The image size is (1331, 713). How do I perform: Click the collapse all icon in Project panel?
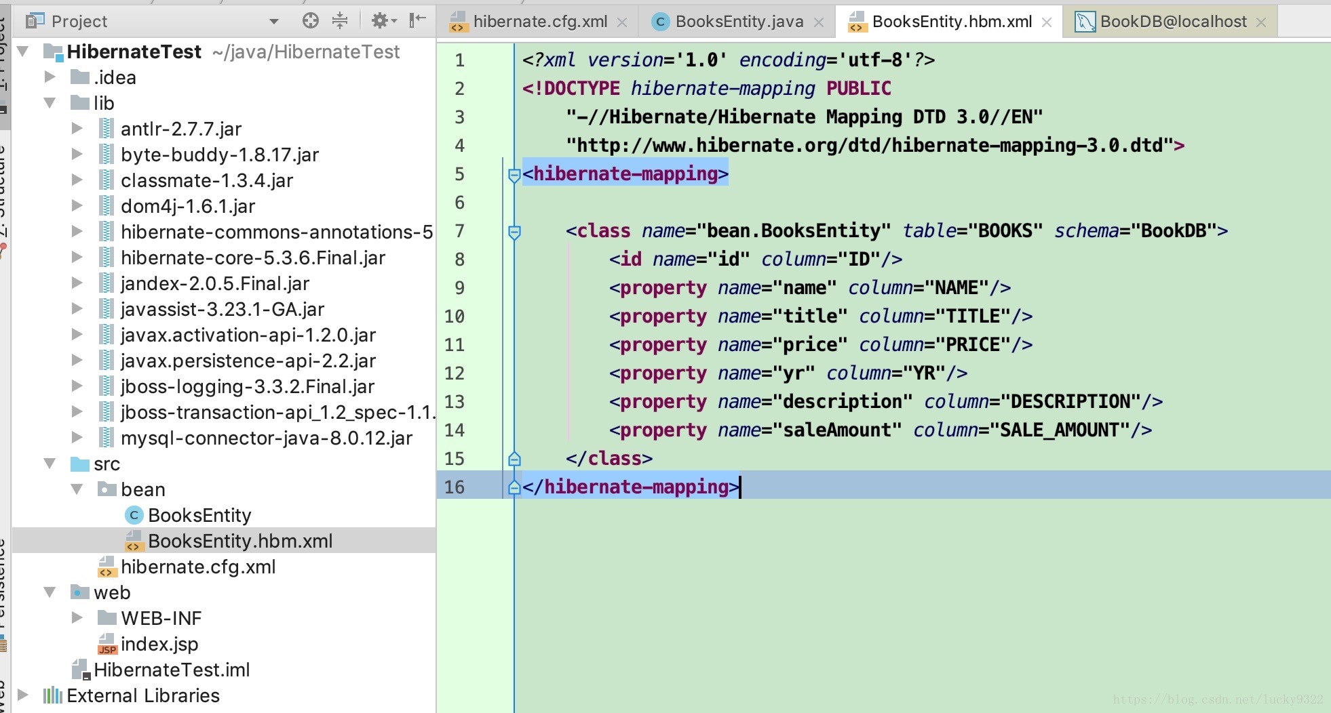[340, 21]
